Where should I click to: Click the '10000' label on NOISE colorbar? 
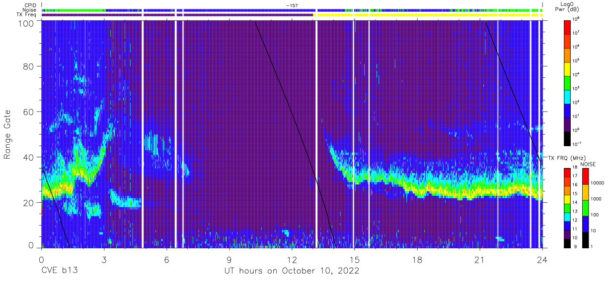point(598,182)
